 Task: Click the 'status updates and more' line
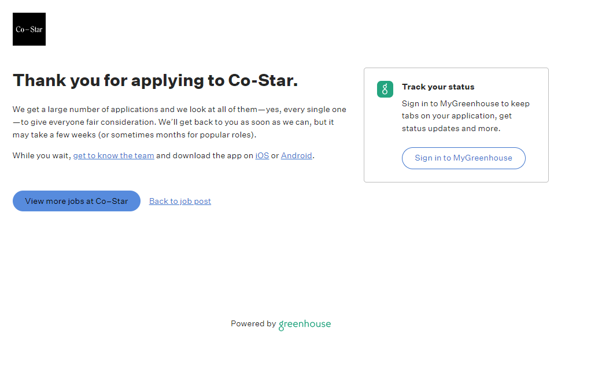click(x=451, y=128)
